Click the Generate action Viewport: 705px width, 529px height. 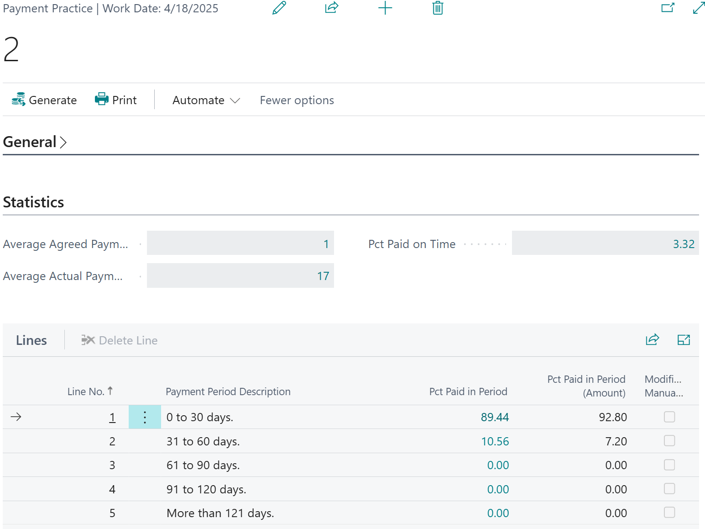point(44,100)
